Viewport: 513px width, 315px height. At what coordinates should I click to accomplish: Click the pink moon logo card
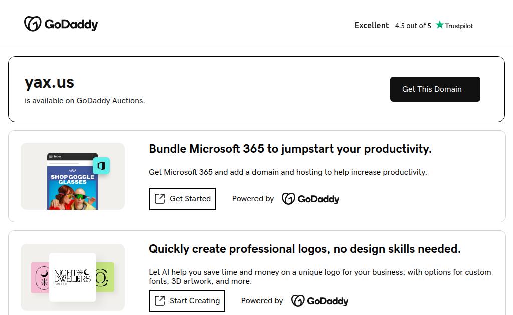click(x=40, y=277)
